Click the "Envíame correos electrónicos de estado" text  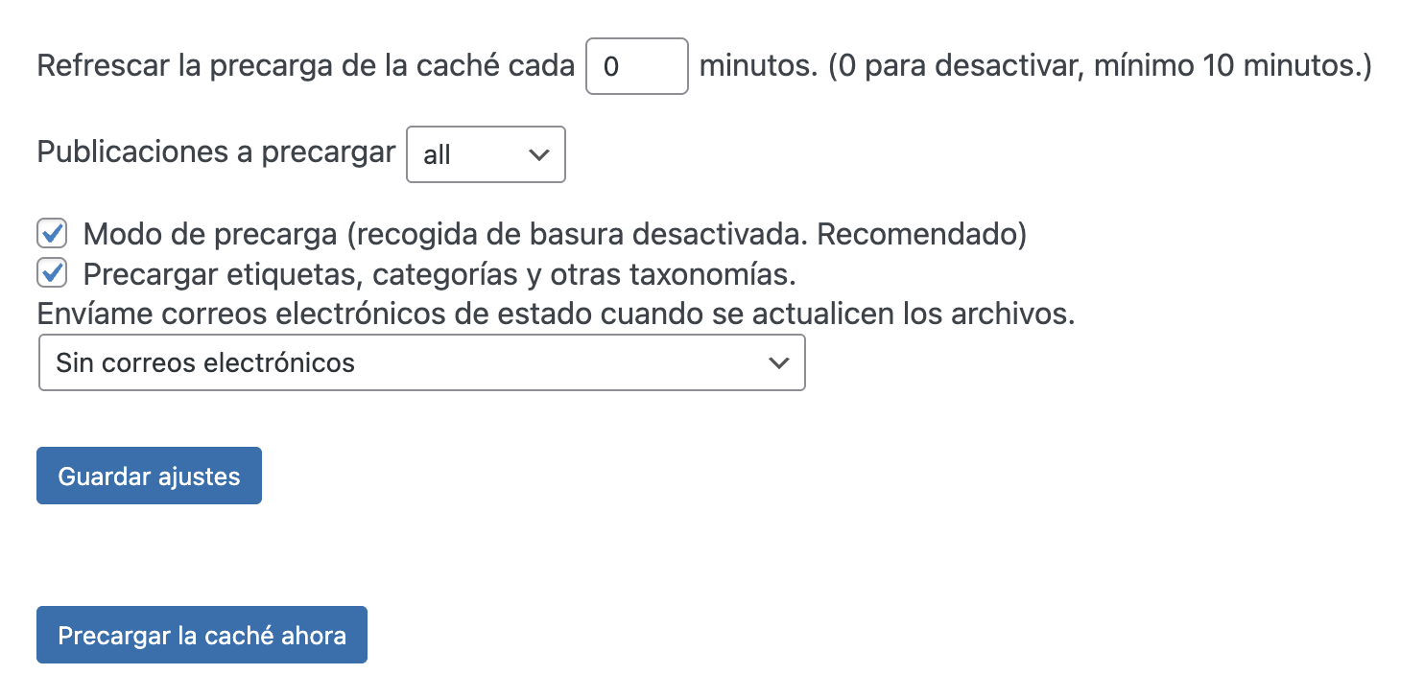coord(555,314)
